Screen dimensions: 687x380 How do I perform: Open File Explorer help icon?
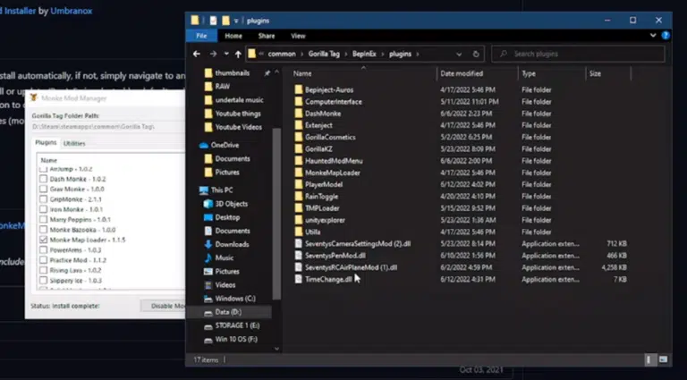pyautogui.click(x=666, y=36)
